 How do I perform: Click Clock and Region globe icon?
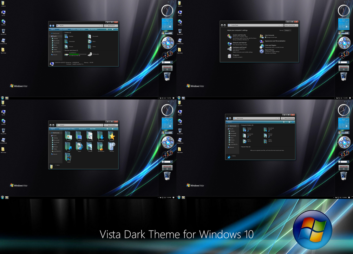coord(262,46)
